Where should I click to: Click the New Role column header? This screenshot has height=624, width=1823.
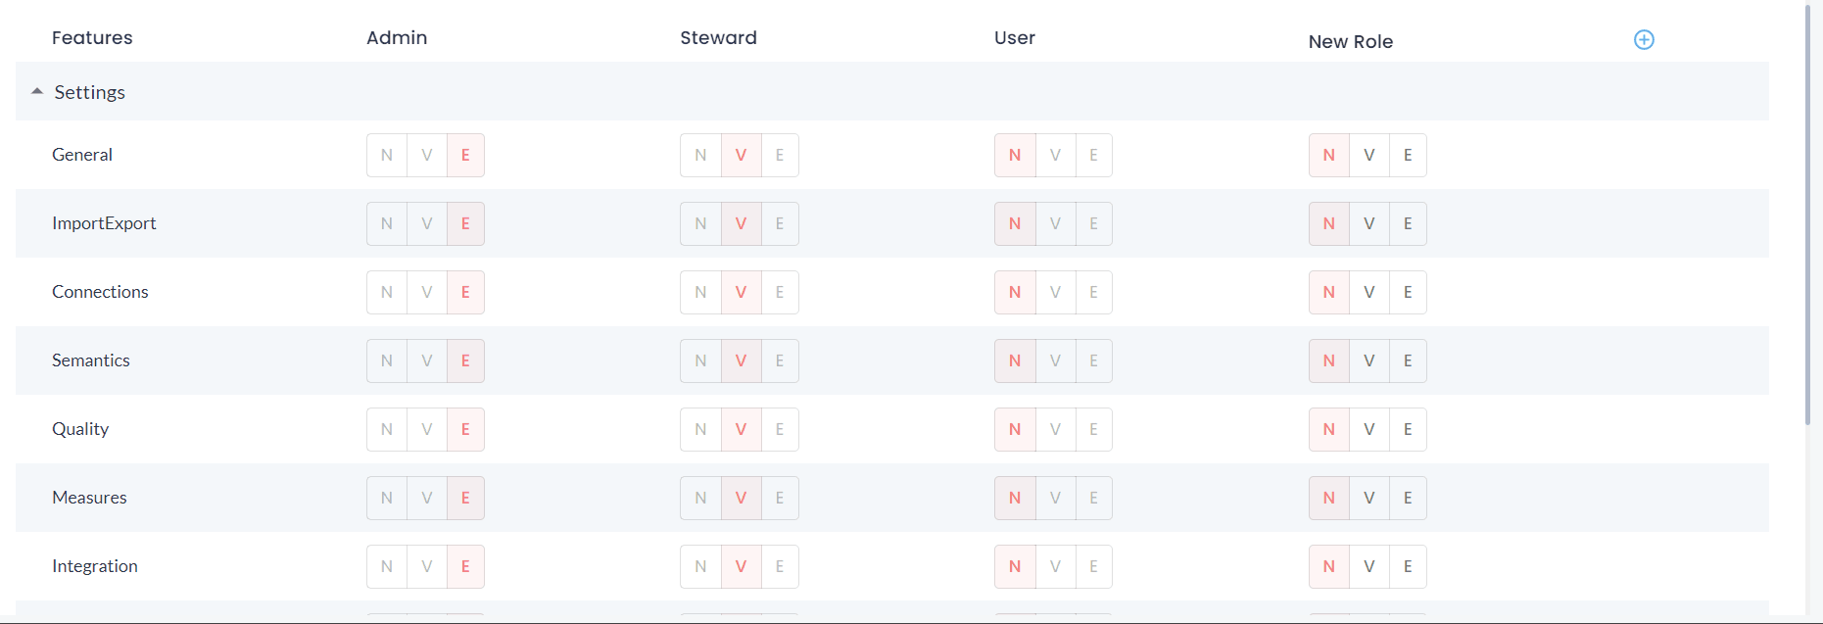1350,41
